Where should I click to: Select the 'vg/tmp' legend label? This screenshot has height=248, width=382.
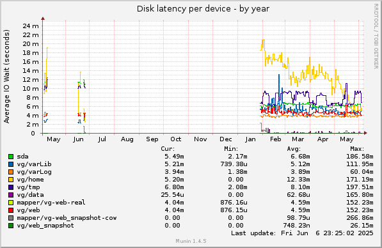[29, 187]
